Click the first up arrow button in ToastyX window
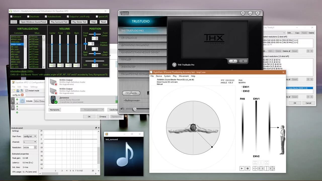Viewport: 322px width, 181px height. click(308, 51)
